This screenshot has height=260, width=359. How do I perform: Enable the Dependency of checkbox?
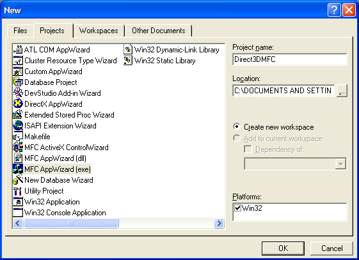[x=248, y=149]
